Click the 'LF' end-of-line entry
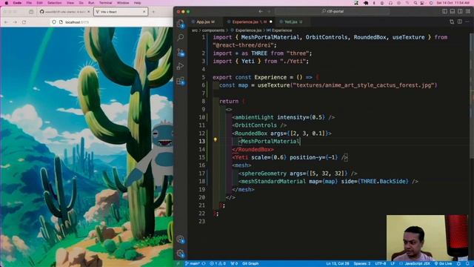Viewport: 474px width, 267px height. [x=393, y=264]
